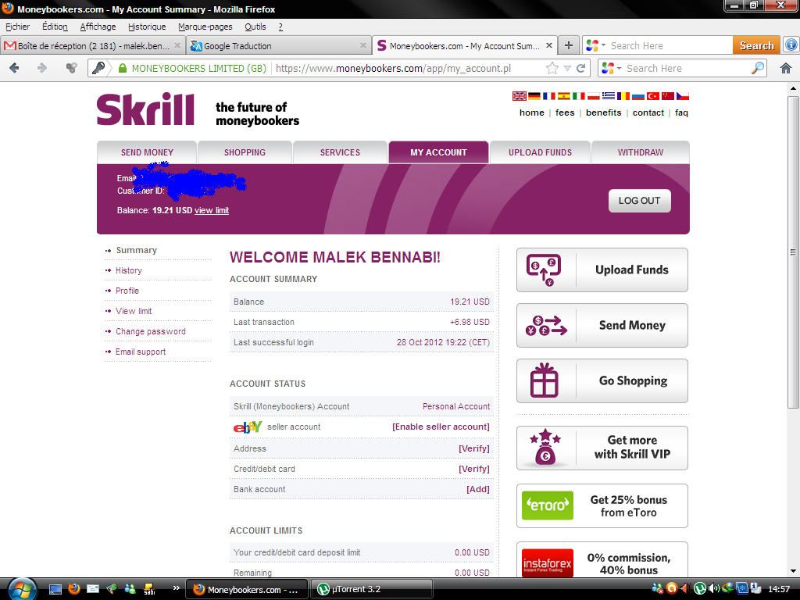Screen dimensions: 800x600
Task: Select the Chinese flag language
Action: [667, 96]
